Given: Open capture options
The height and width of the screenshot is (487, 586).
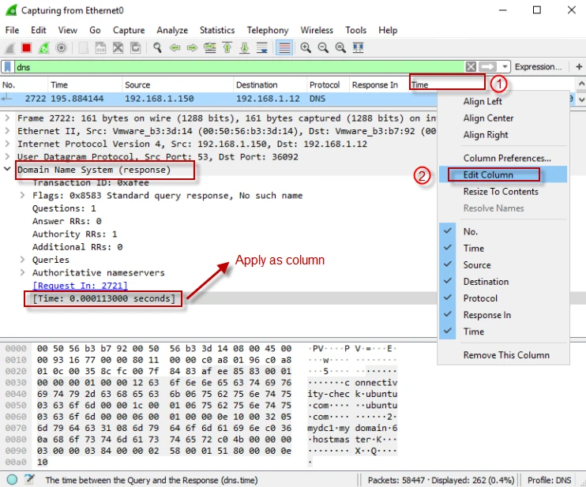Looking at the screenshot, I should (x=62, y=48).
